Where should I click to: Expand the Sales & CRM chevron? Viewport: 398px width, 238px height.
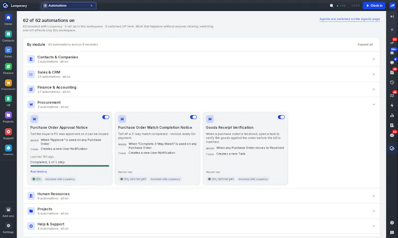point(374,74)
